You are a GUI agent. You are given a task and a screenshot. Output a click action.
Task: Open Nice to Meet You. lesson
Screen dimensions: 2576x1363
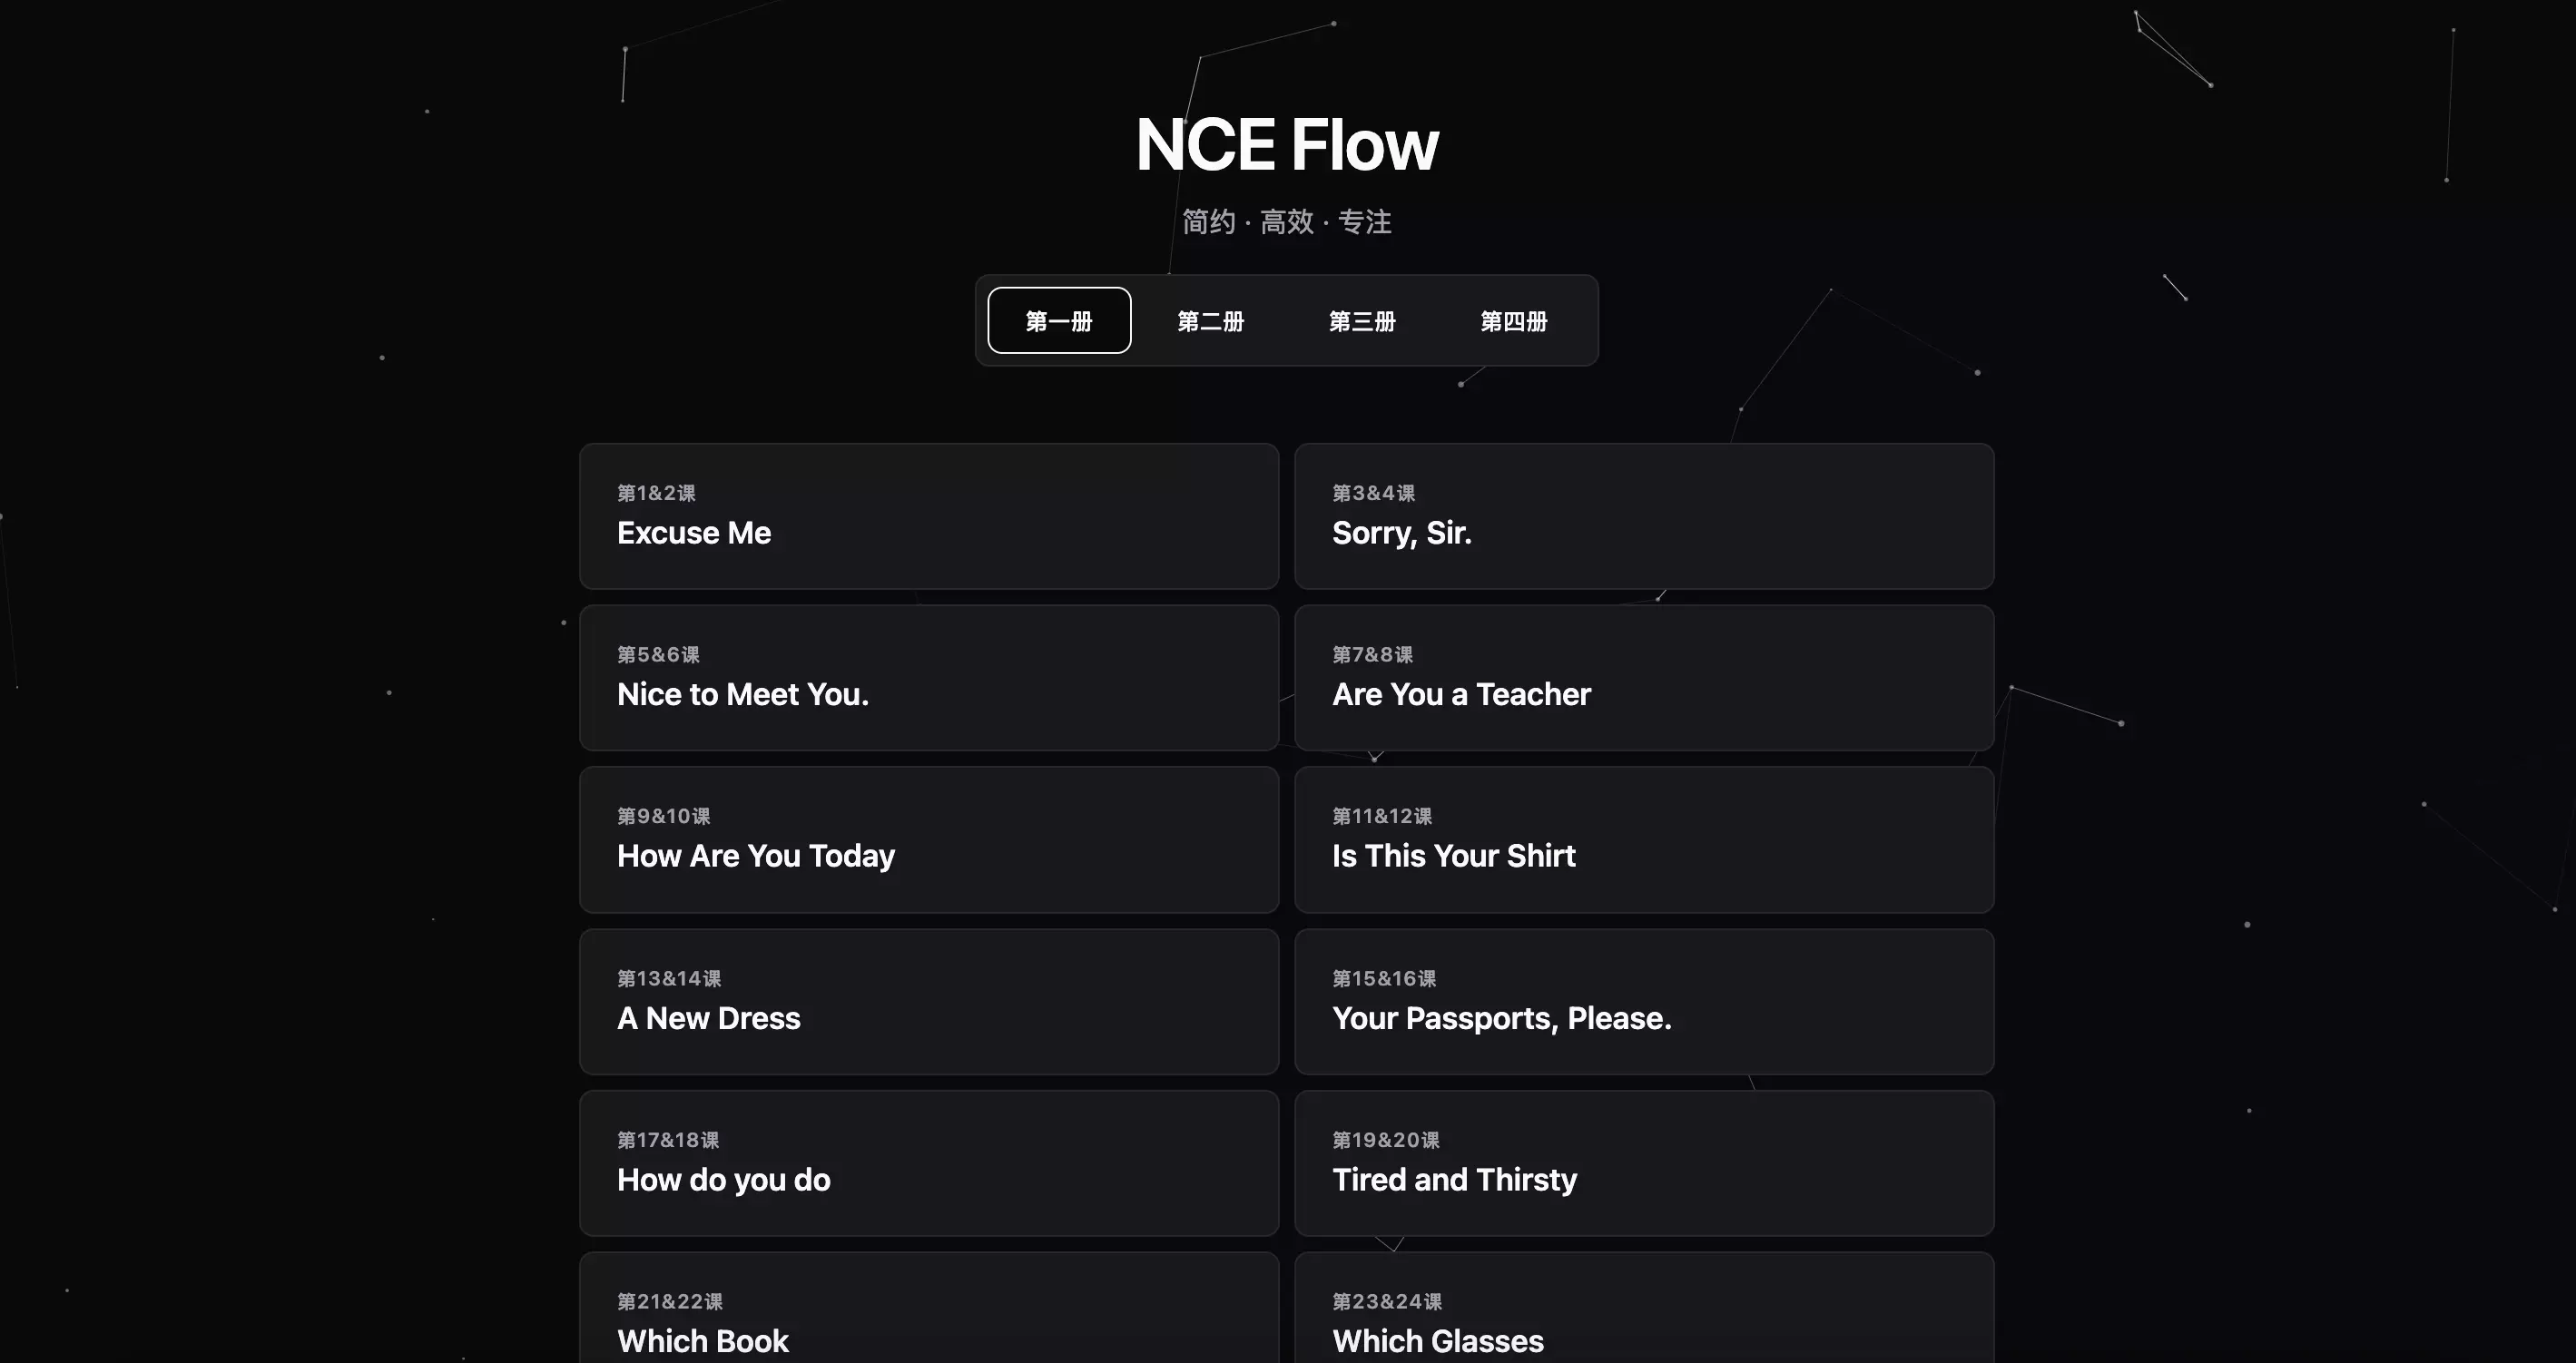point(928,678)
